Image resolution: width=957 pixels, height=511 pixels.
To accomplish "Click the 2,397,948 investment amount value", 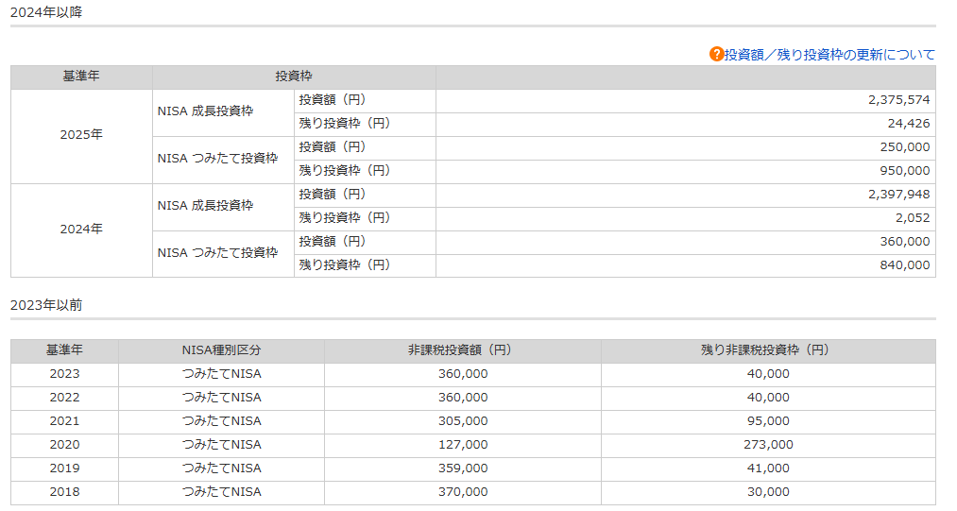I will point(899,195).
